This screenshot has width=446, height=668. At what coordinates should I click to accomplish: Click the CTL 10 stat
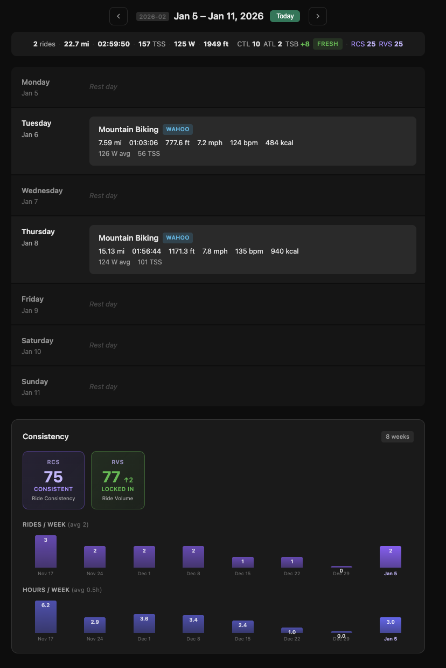tap(249, 44)
